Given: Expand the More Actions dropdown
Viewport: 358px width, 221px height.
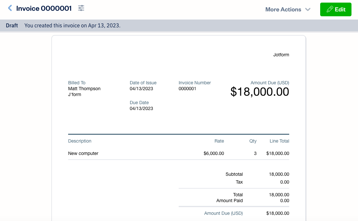Looking at the screenshot, I should coord(288,9).
